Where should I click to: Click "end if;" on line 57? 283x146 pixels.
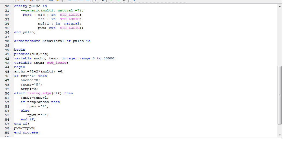[x=22, y=124]
